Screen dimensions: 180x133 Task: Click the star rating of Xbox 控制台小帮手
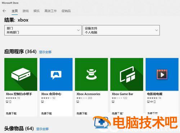[x=11, y=98]
